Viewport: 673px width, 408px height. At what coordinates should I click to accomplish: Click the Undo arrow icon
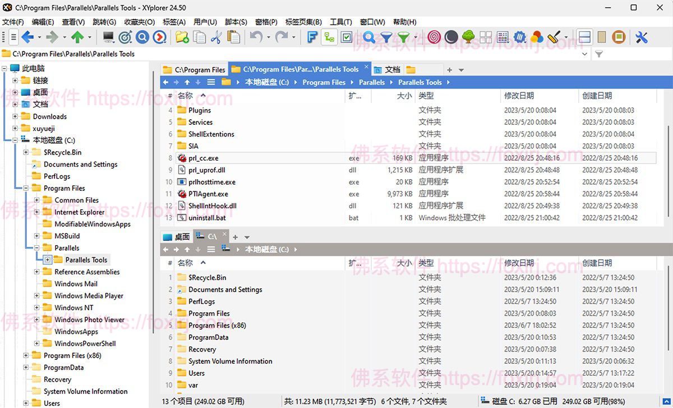click(x=256, y=37)
